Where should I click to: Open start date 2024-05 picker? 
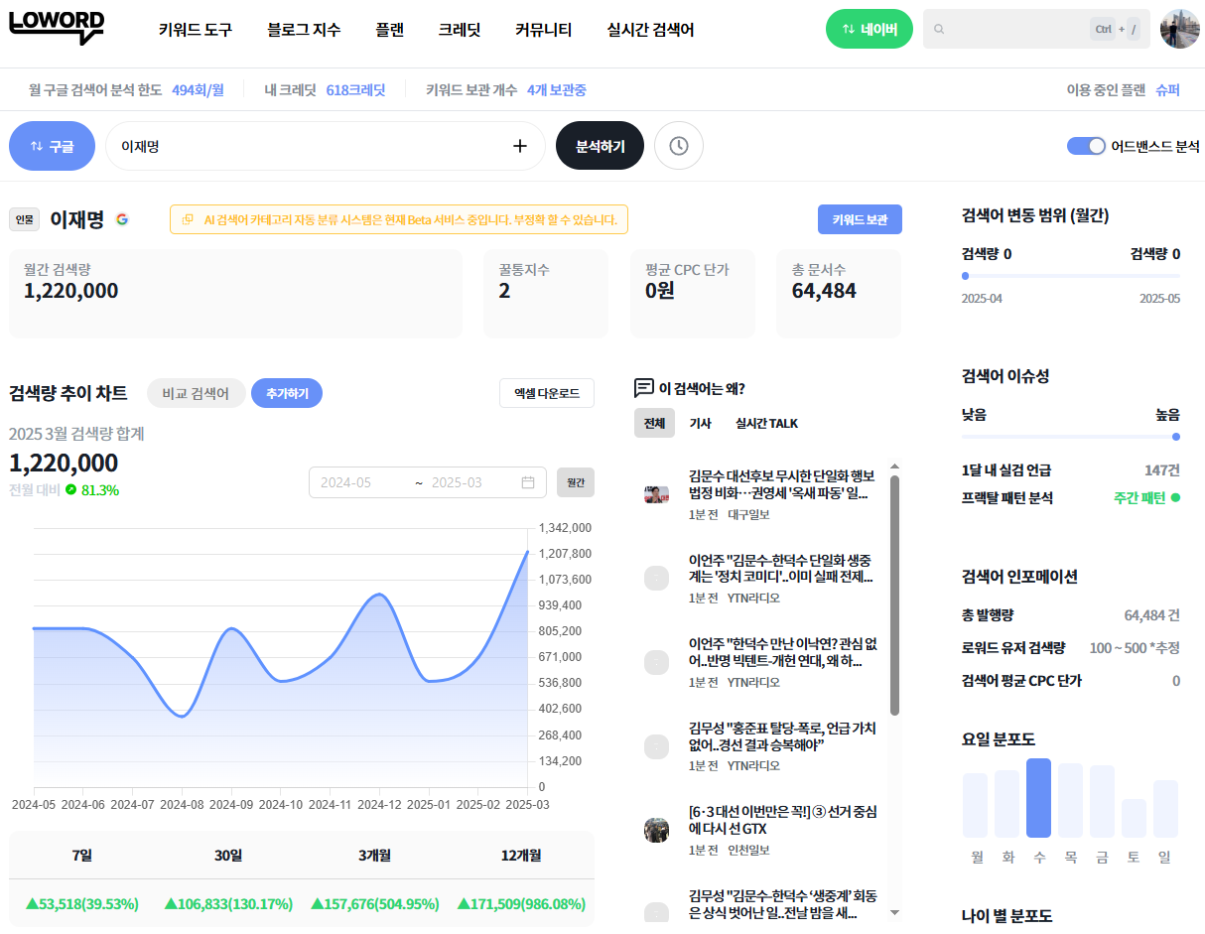pos(346,482)
